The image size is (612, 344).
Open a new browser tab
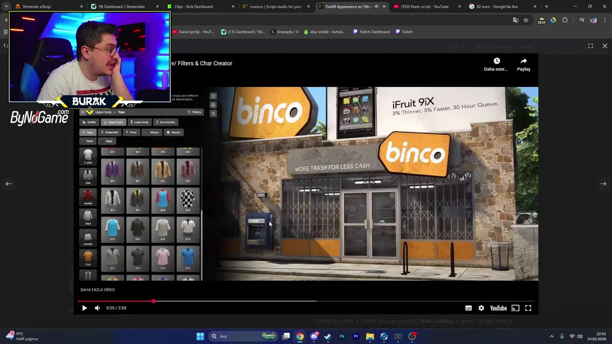546,7
